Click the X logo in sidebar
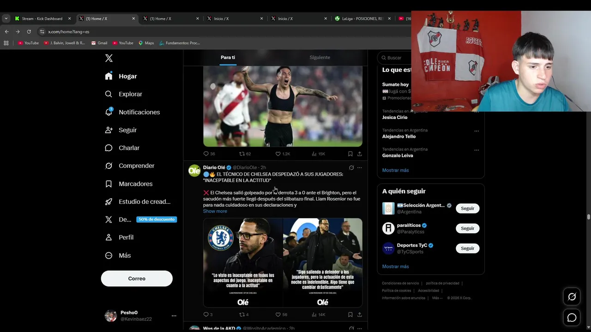 coord(109,58)
